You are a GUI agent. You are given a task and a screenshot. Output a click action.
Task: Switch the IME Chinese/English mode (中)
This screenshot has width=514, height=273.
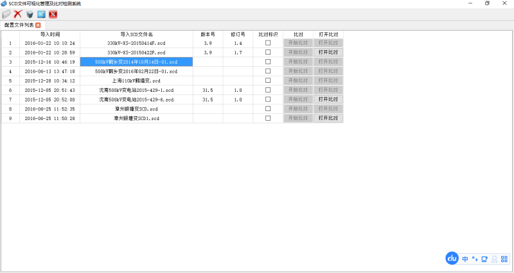pos(465,259)
